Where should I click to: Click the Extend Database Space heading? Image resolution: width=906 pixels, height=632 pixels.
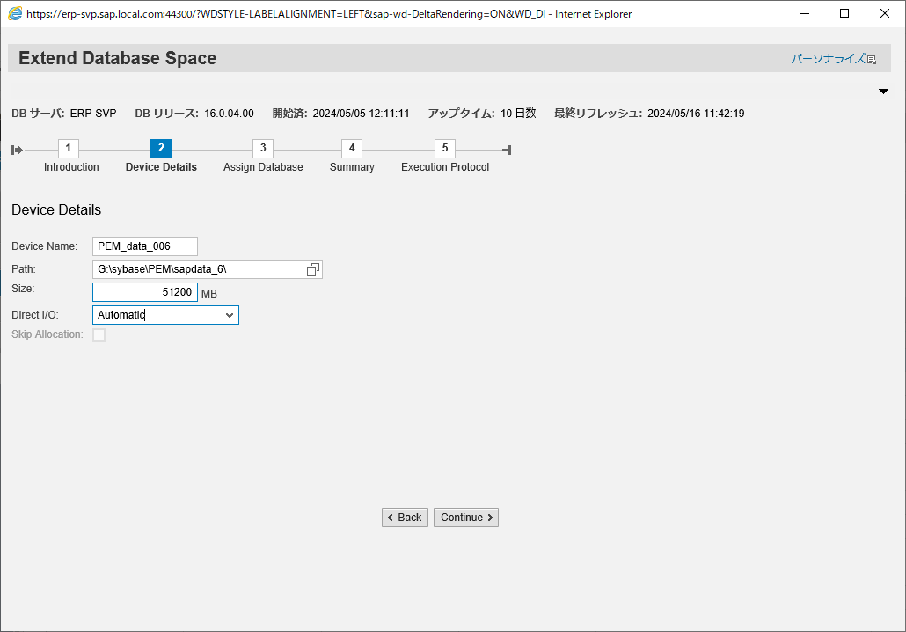pos(117,58)
